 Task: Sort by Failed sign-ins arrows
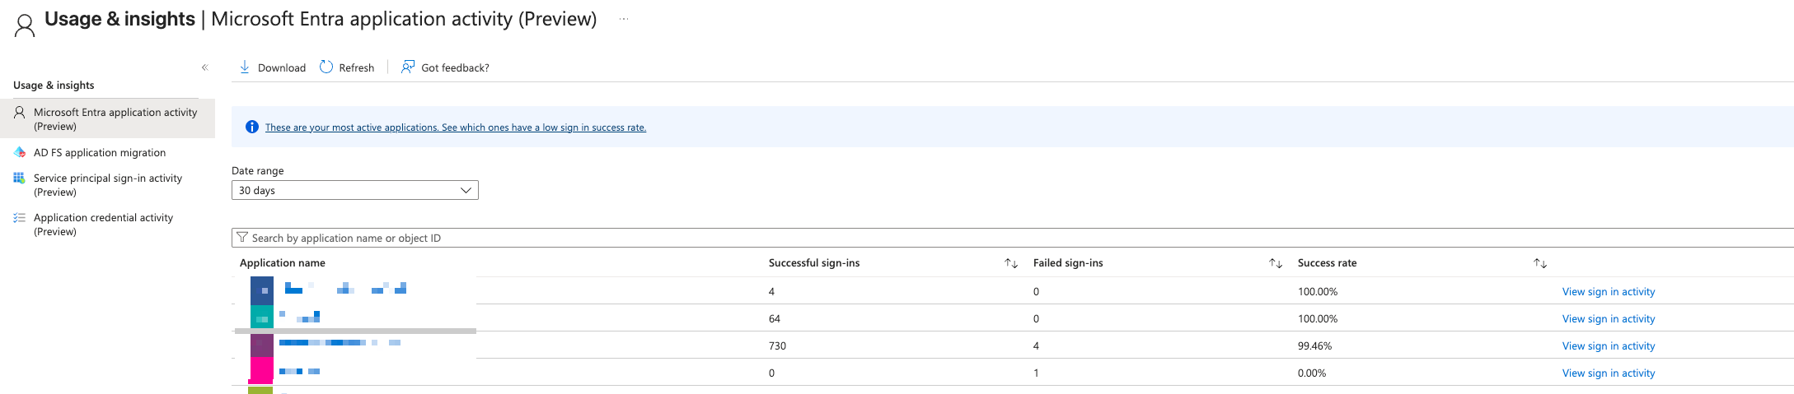(x=1276, y=263)
